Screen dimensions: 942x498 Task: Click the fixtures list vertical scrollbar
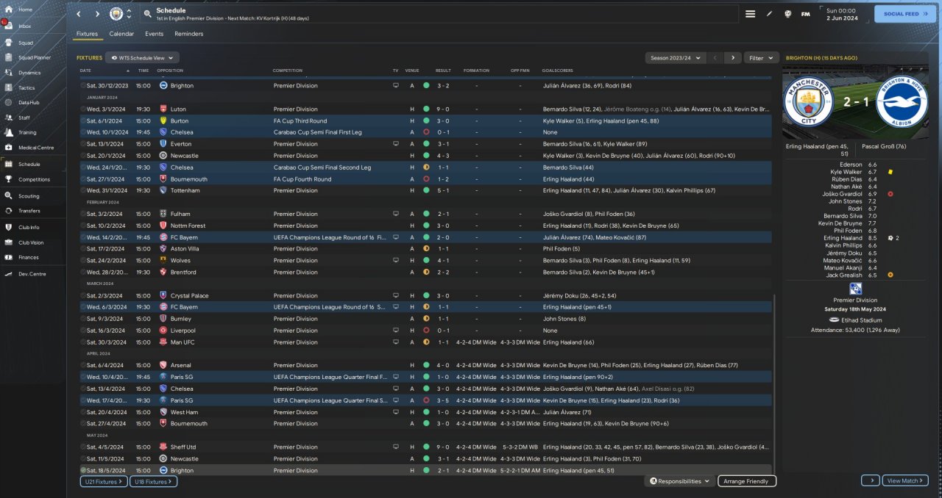tap(775, 382)
